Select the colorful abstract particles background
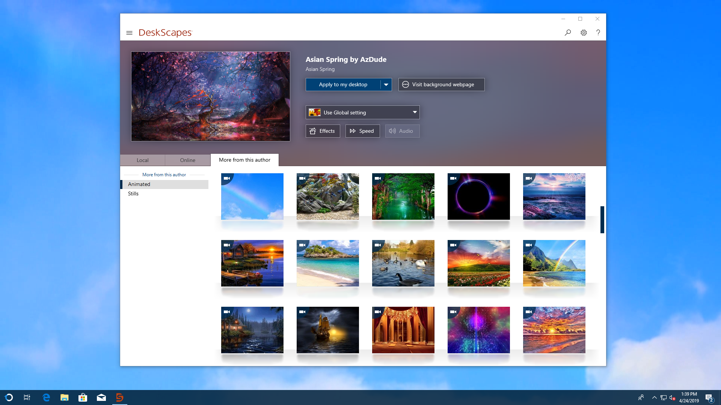Screen dimensions: 721x405 [x=479, y=330]
